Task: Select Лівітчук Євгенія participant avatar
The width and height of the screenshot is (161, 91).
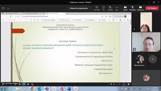Action: point(140,59)
